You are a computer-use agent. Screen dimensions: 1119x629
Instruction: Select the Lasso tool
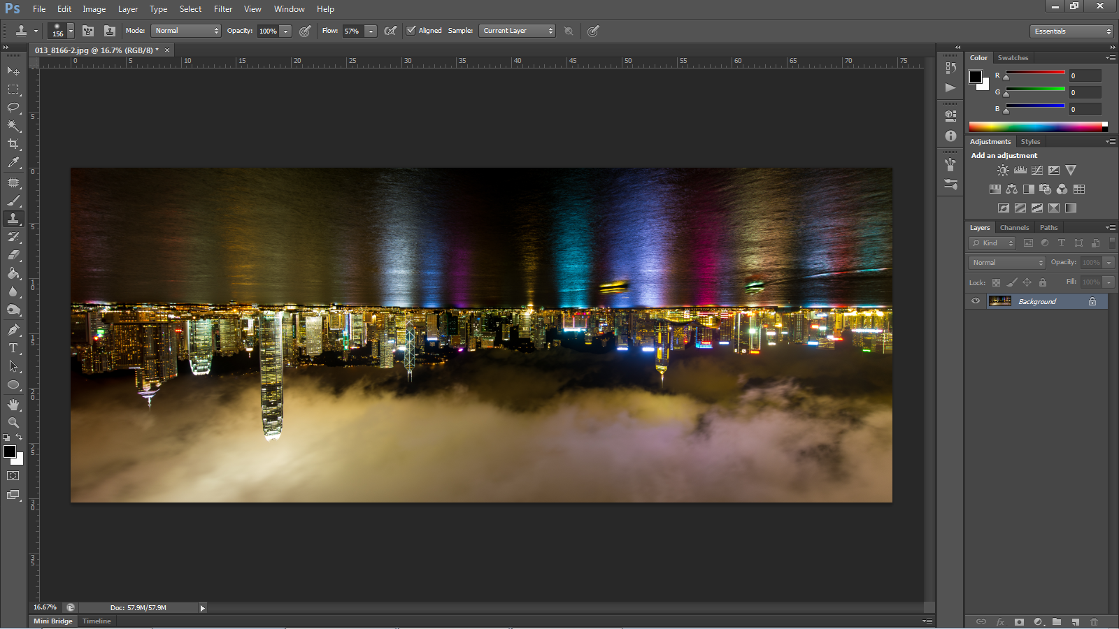click(x=13, y=108)
